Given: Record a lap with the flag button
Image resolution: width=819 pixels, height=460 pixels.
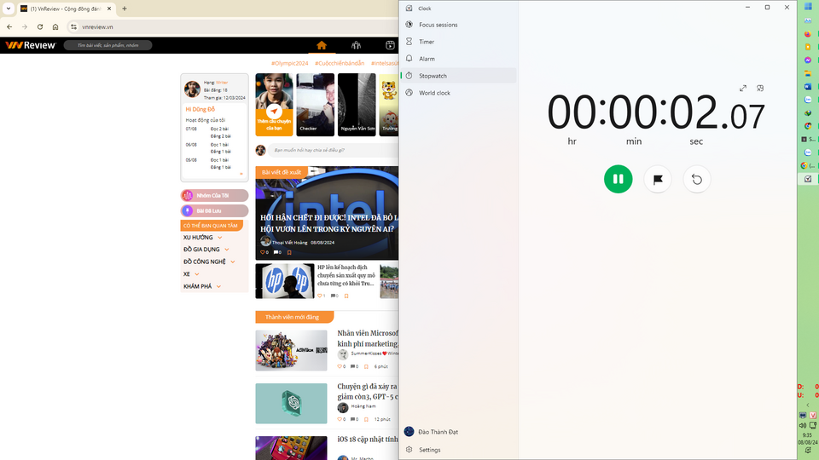Looking at the screenshot, I should (658, 179).
